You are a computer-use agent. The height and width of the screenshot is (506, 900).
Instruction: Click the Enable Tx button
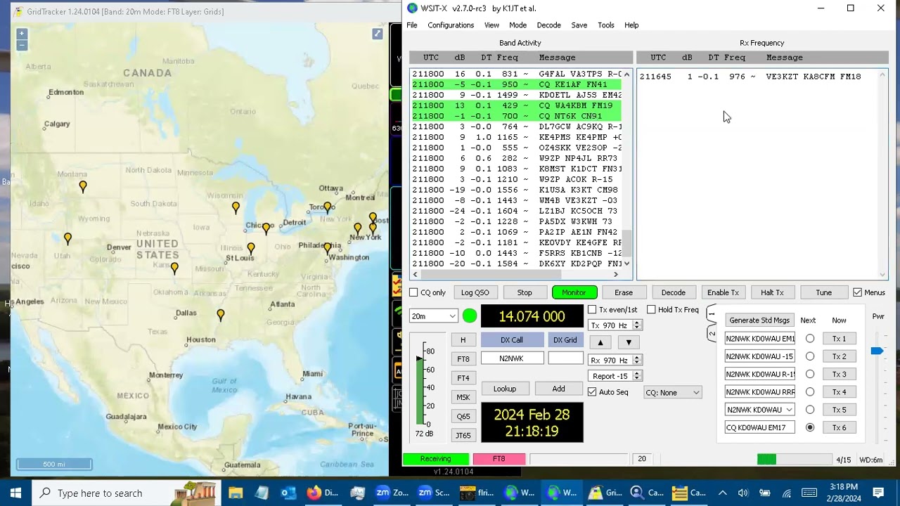click(x=723, y=292)
